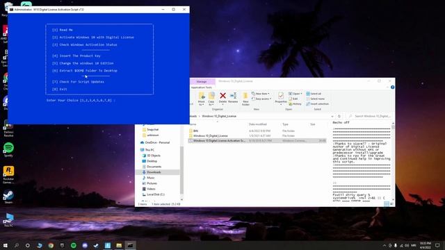Refresh the Explorer folder view
The image size is (445, 250).
tap(339, 116)
